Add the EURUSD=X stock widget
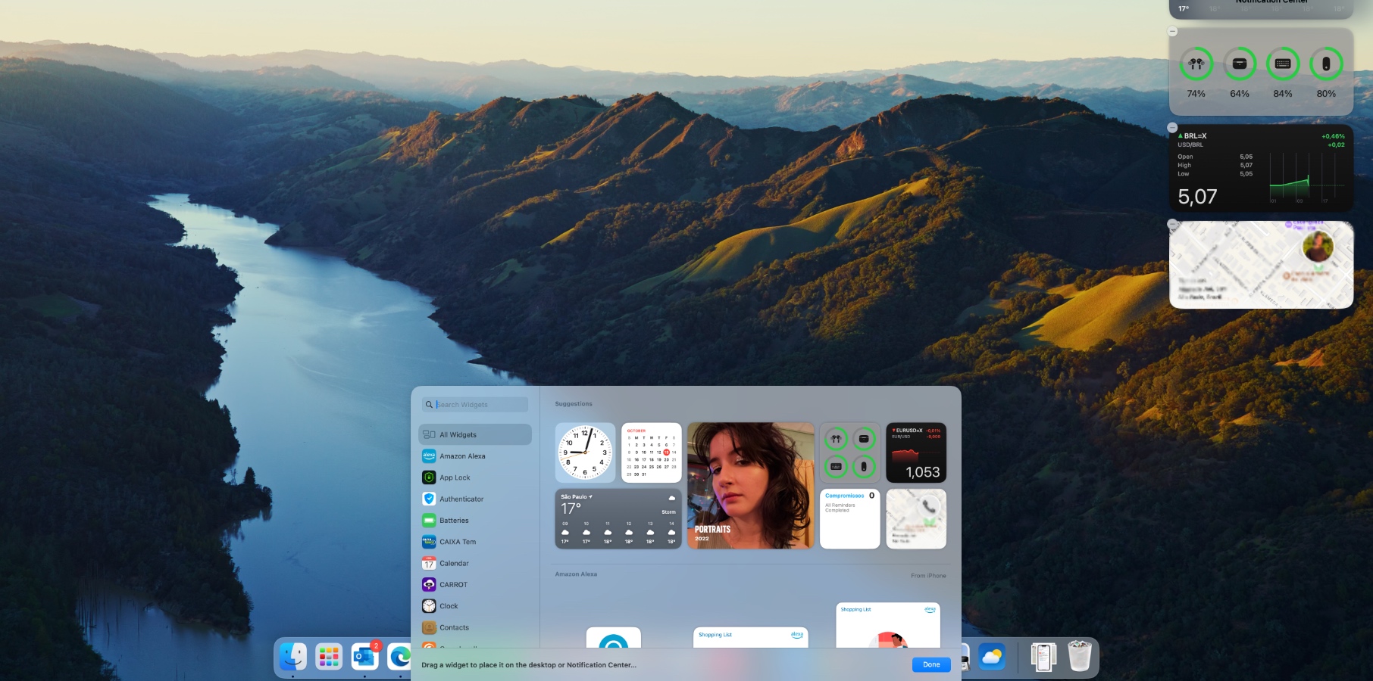This screenshot has height=681, width=1373. pyautogui.click(x=916, y=452)
